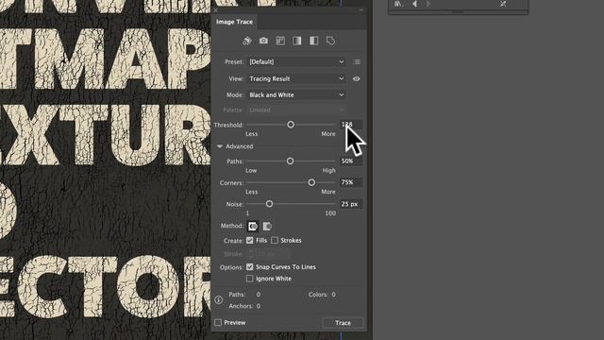Uncheck the Fills checkbox
The height and width of the screenshot is (340, 604).
(x=249, y=240)
